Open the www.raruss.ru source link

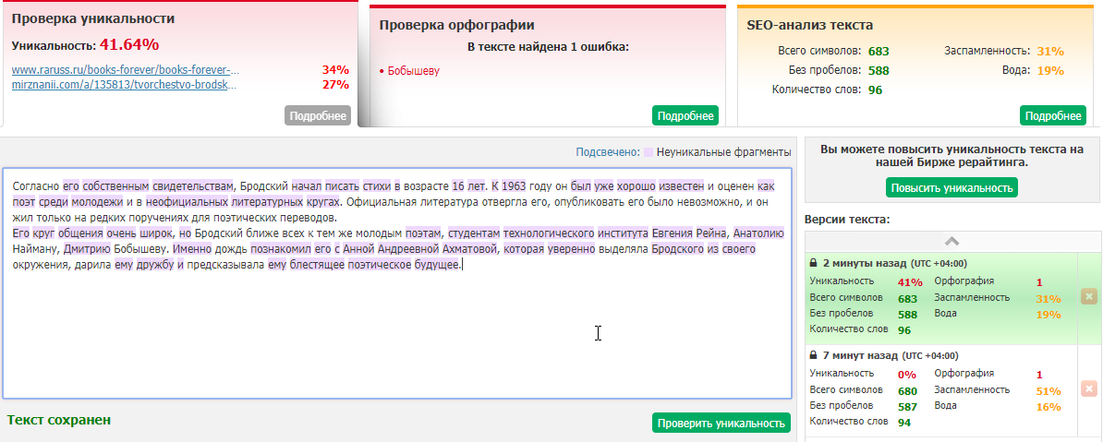[126, 69]
